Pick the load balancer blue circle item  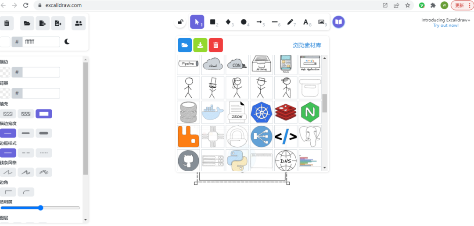point(262,136)
